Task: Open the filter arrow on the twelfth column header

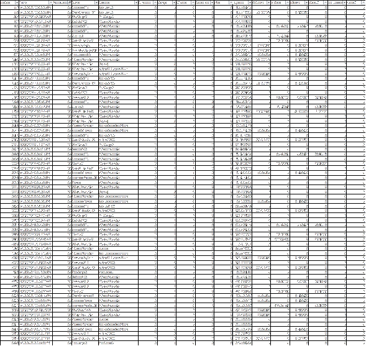Action: (268, 2)
